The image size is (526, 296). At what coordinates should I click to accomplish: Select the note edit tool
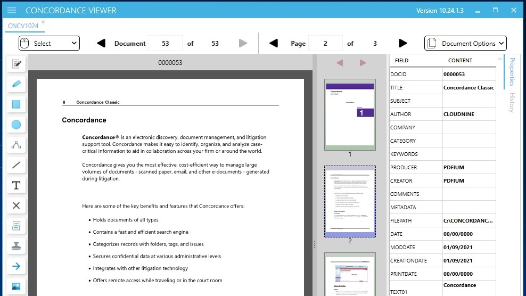coord(16,64)
